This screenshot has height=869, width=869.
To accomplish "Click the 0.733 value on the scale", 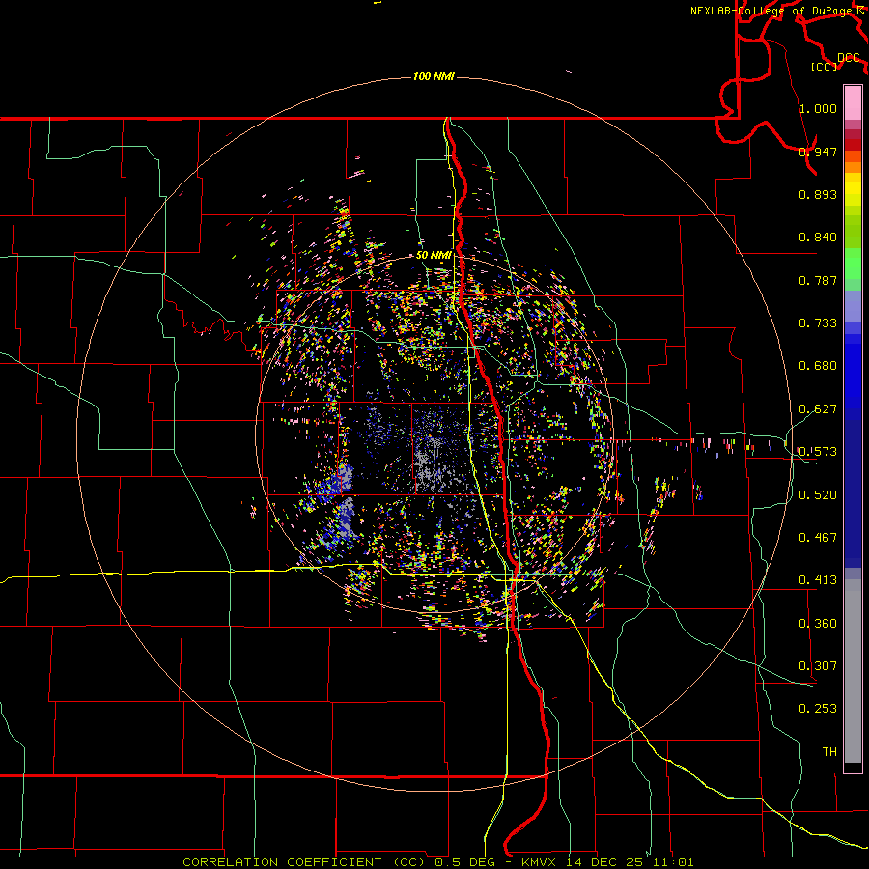I will point(818,323).
